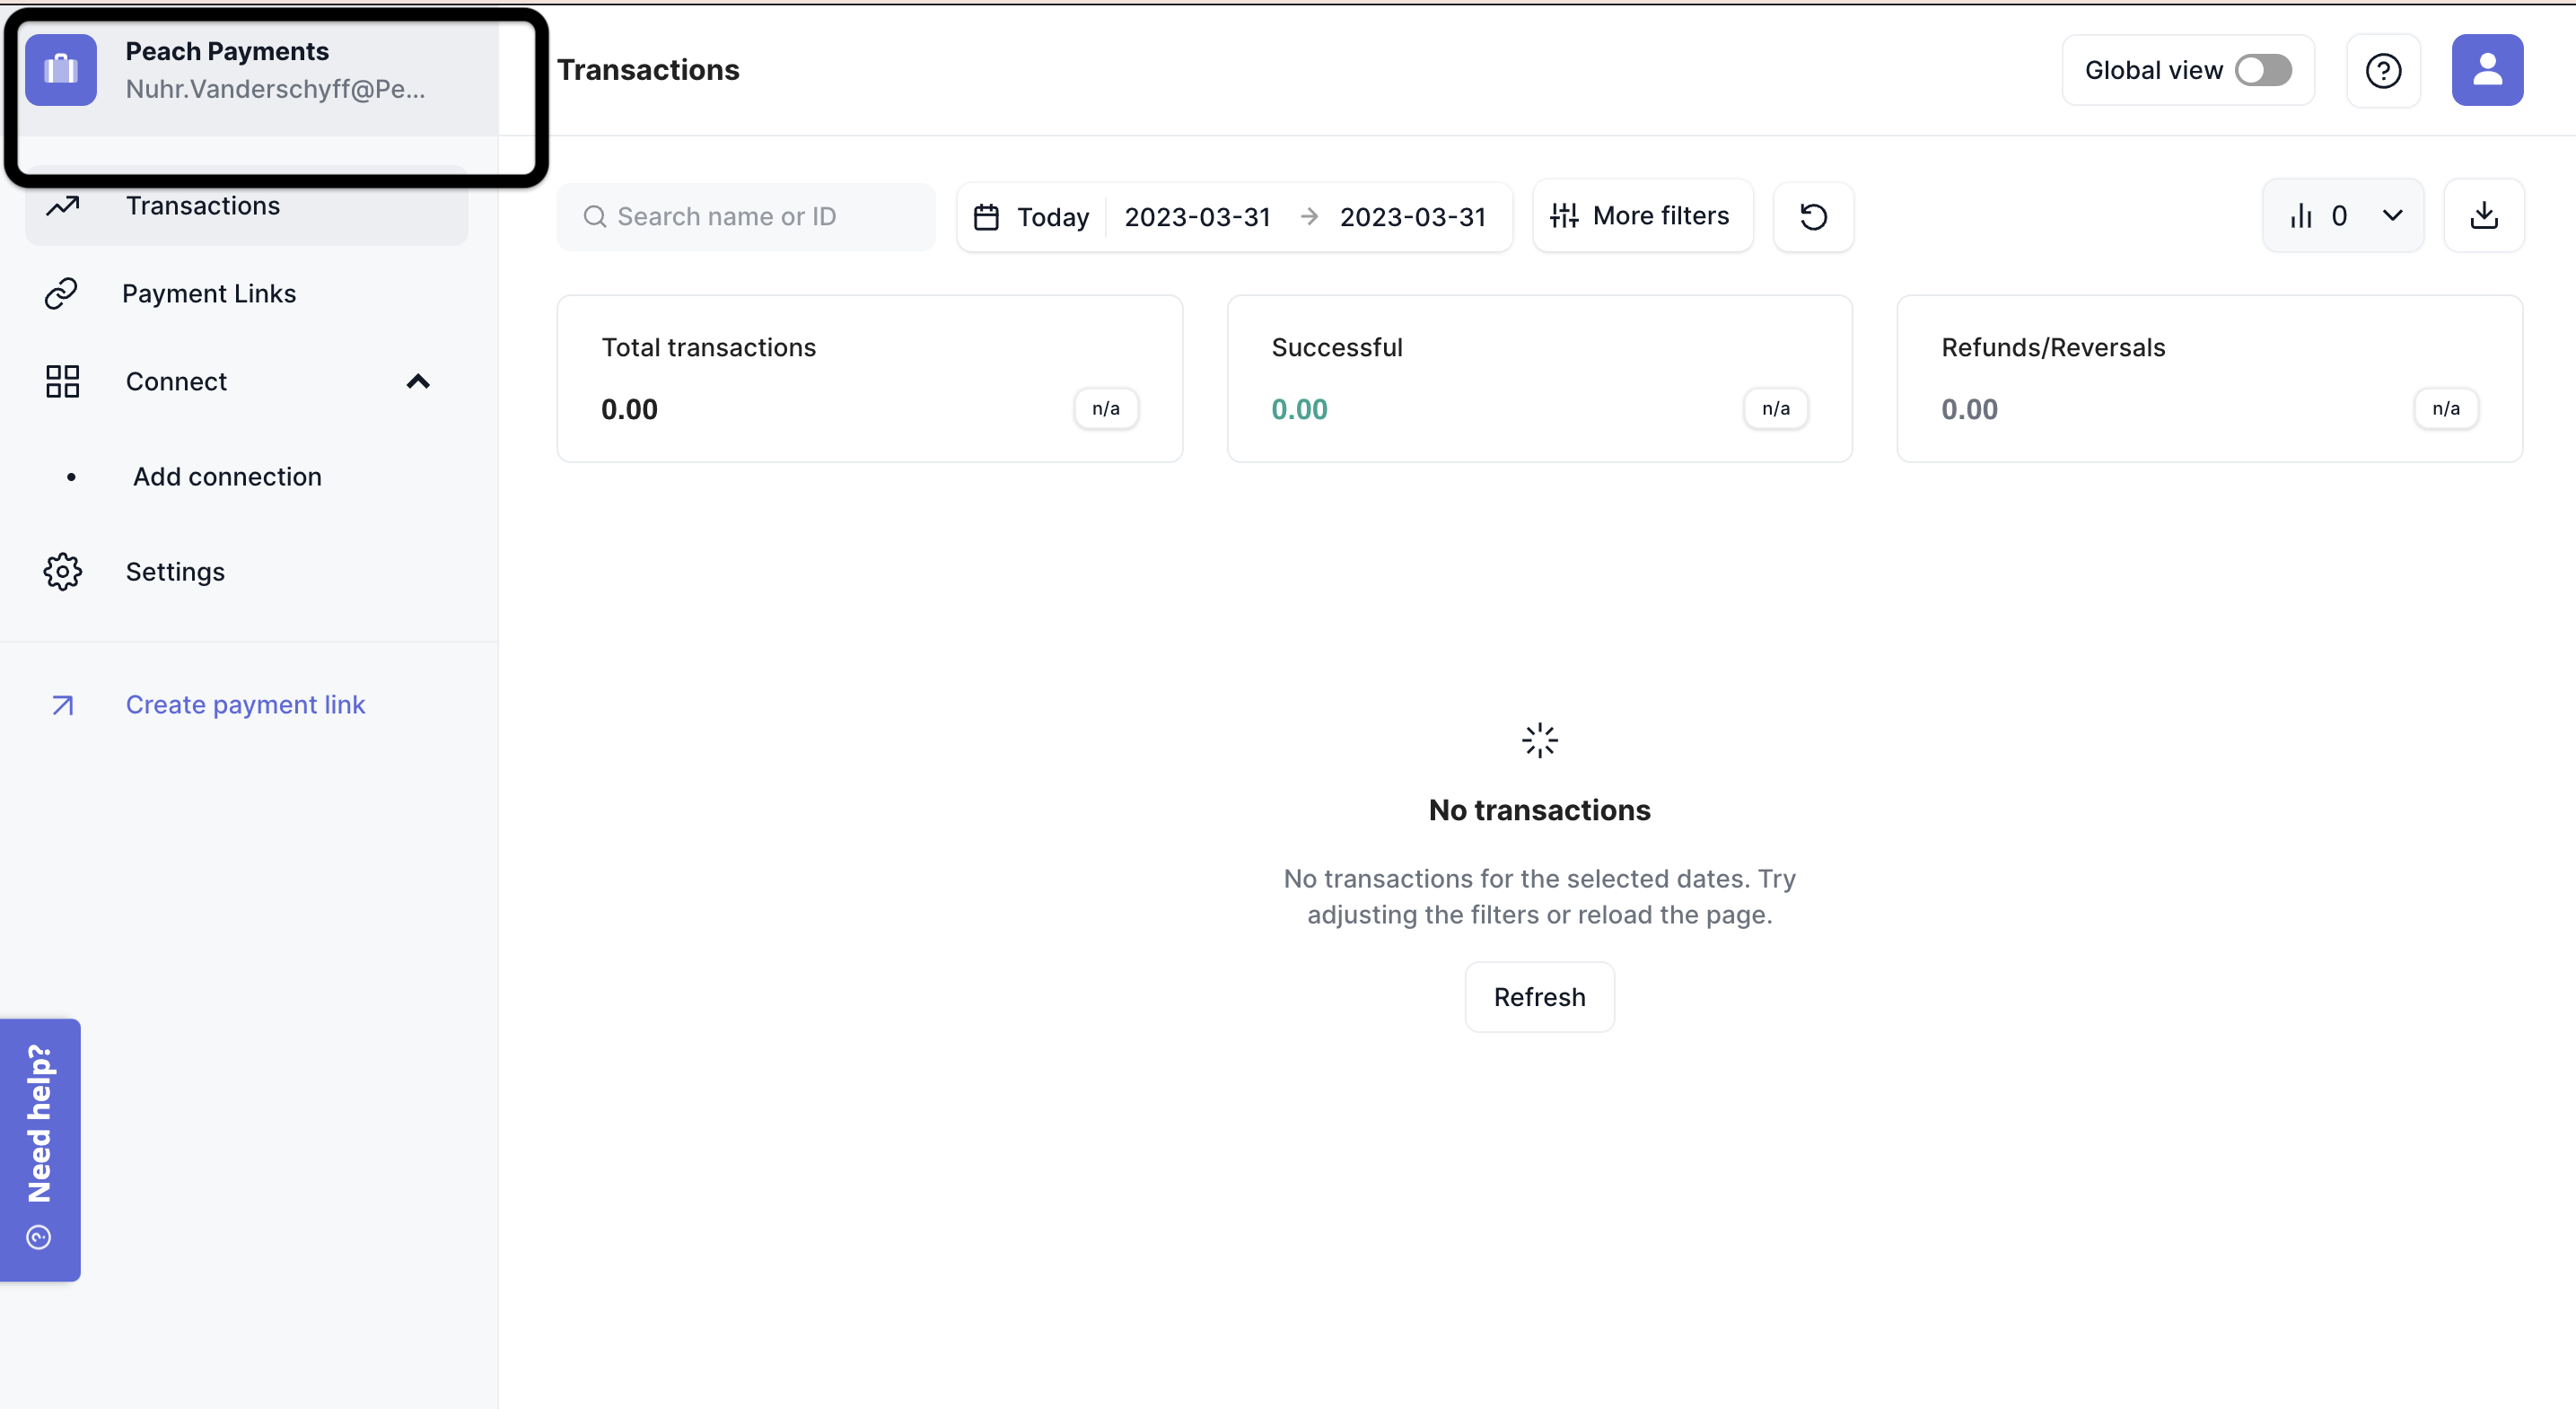The width and height of the screenshot is (2576, 1409).
Task: Click the Refresh button
Action: 1538,997
